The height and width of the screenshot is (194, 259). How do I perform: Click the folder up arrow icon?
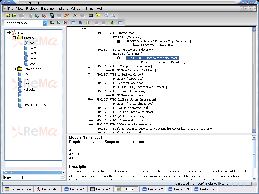(98, 16)
